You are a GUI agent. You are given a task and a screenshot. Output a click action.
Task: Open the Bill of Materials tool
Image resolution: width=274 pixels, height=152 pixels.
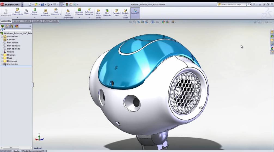[107, 12]
